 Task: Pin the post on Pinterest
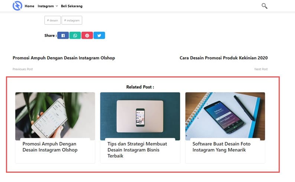point(87,36)
